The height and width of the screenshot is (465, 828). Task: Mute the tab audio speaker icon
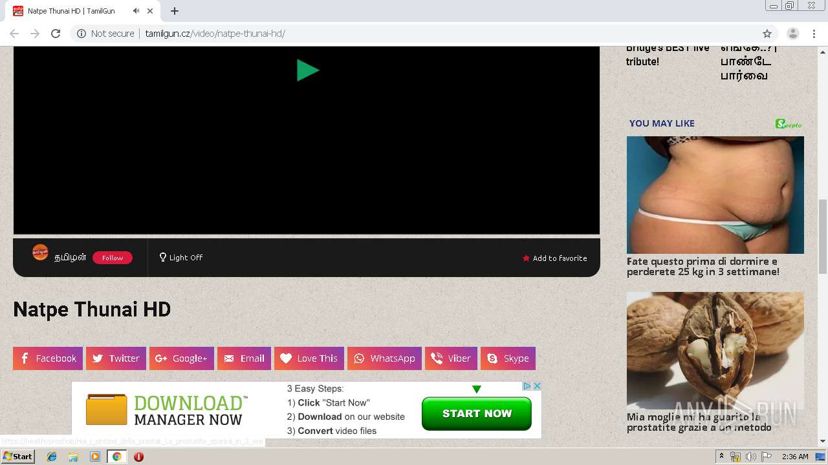pos(136,11)
